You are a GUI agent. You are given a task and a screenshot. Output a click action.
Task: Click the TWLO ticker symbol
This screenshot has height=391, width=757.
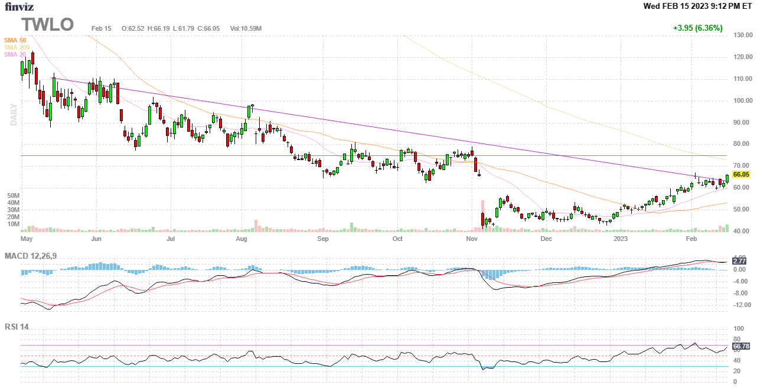coord(48,24)
